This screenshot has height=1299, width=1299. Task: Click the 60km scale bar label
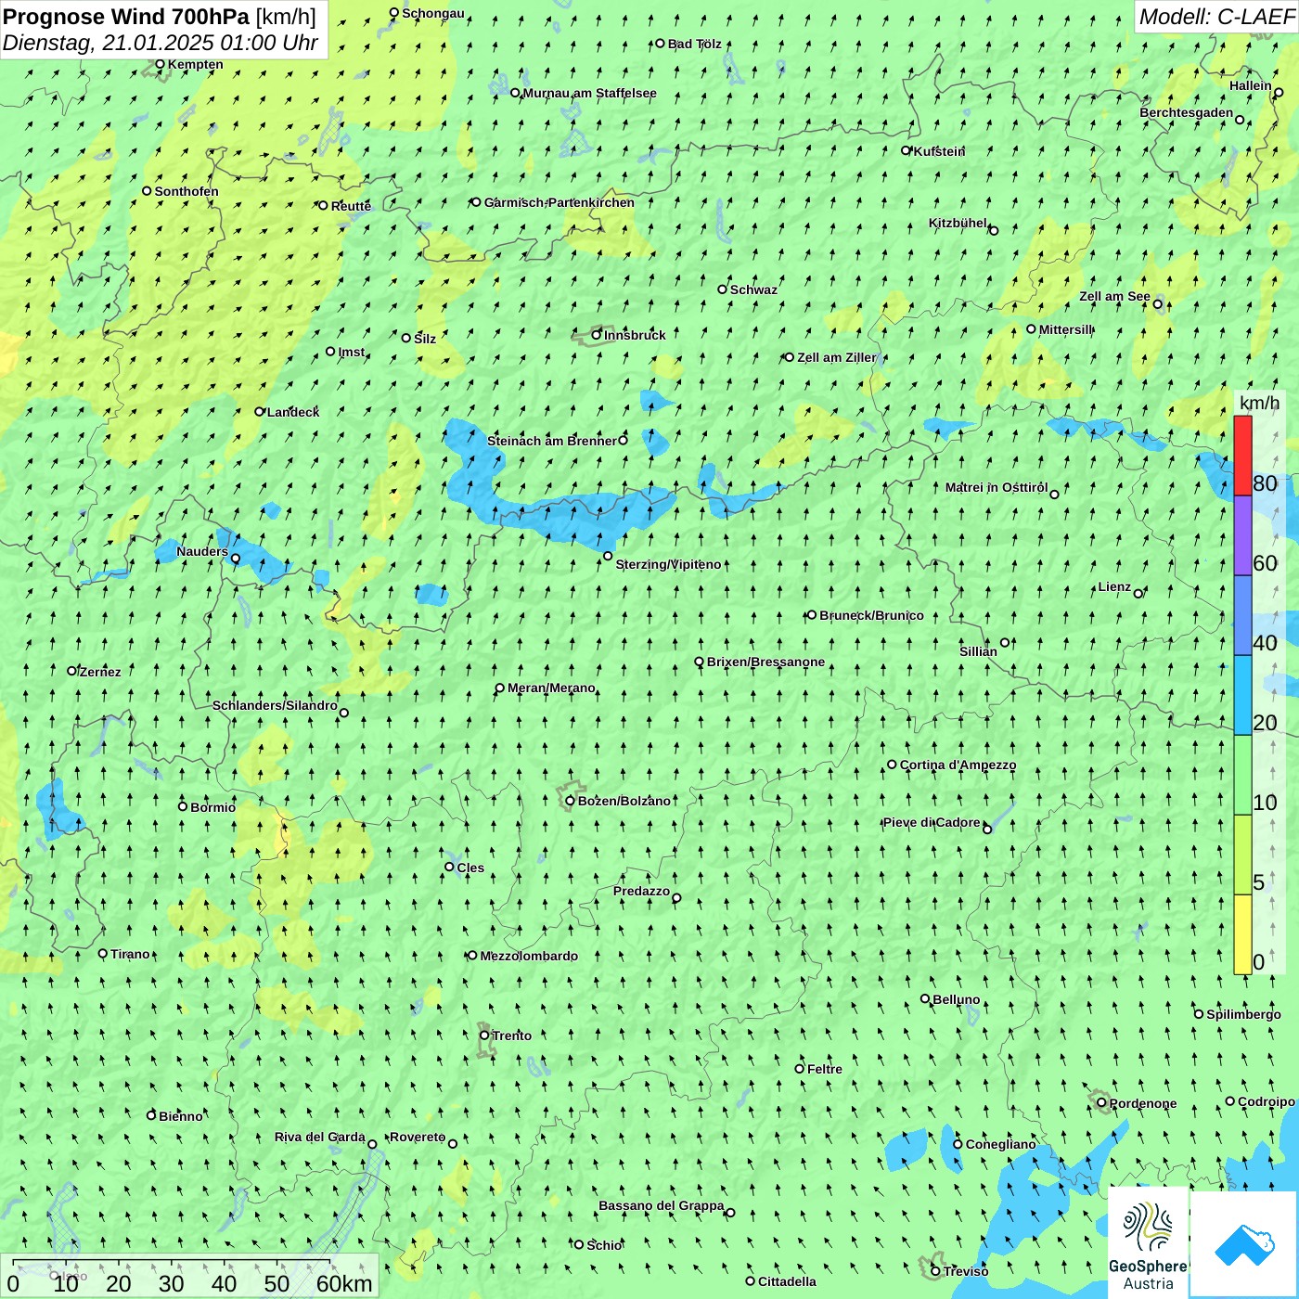click(344, 1283)
